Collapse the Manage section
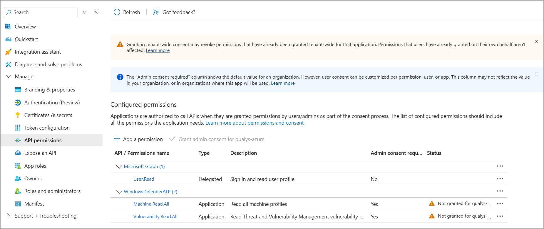Screen dimensions: 544x229 [9, 77]
